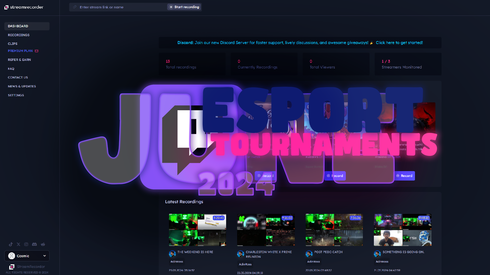Click 9:48:16 duration badge
The image size is (490, 275).
pyautogui.click(x=424, y=218)
